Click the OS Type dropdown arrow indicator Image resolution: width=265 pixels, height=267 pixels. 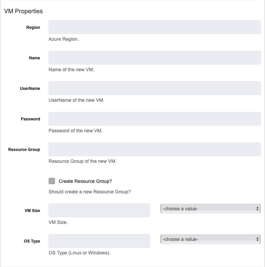[257, 239]
